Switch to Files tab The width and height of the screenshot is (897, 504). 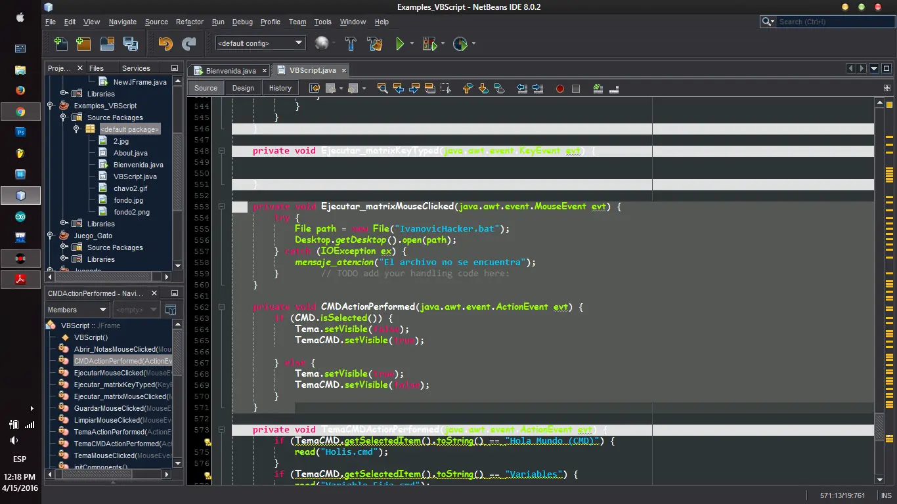(97, 68)
